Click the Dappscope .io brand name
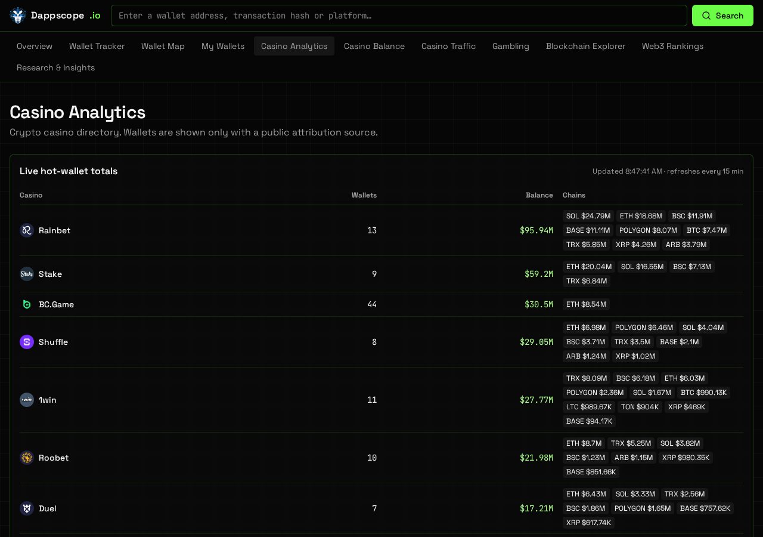 [66, 16]
